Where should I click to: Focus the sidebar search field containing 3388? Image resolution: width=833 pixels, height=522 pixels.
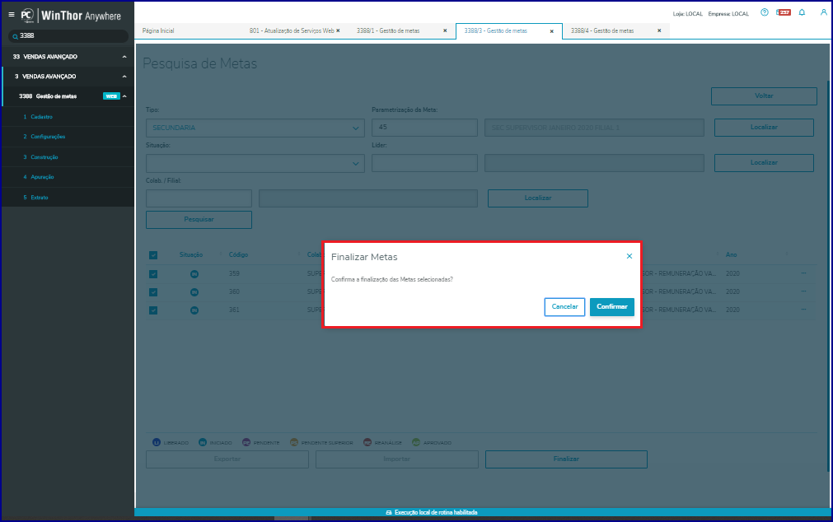(x=68, y=36)
